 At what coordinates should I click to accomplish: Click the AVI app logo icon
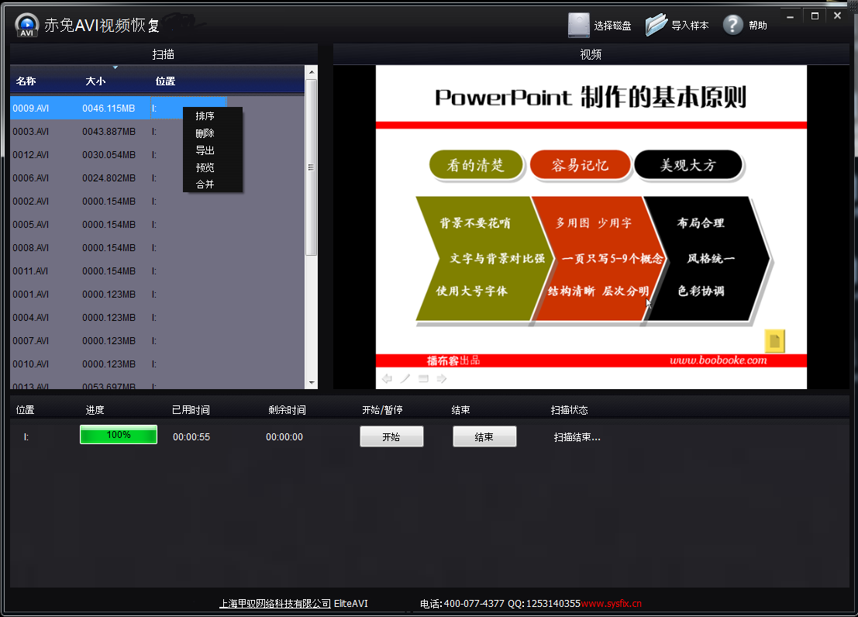point(27,25)
